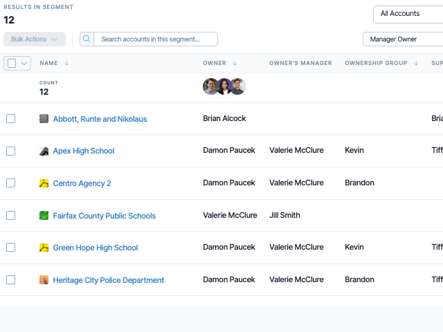This screenshot has width=443, height=332.
Task: Toggle the select-all checkbox in table header
Action: click(x=12, y=63)
